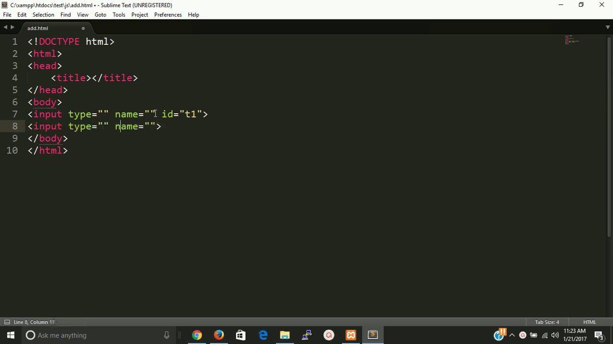Click line number 1 in gutter
The image size is (613, 344).
tap(15, 42)
